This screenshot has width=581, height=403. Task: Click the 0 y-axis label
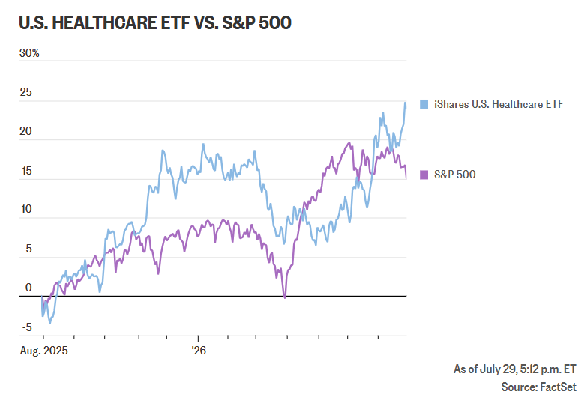pyautogui.click(x=28, y=288)
